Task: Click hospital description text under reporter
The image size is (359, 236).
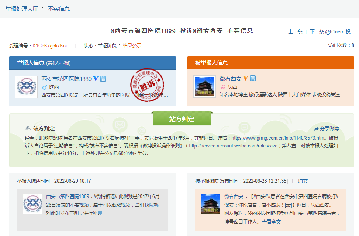Action: point(105,95)
